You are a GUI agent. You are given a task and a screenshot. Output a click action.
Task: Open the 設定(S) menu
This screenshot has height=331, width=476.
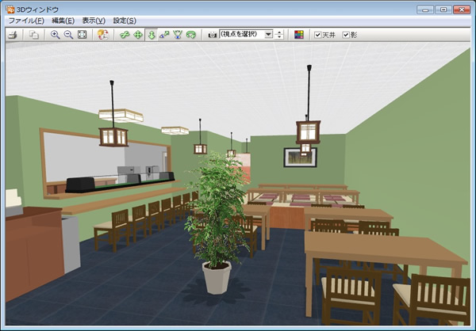click(125, 20)
